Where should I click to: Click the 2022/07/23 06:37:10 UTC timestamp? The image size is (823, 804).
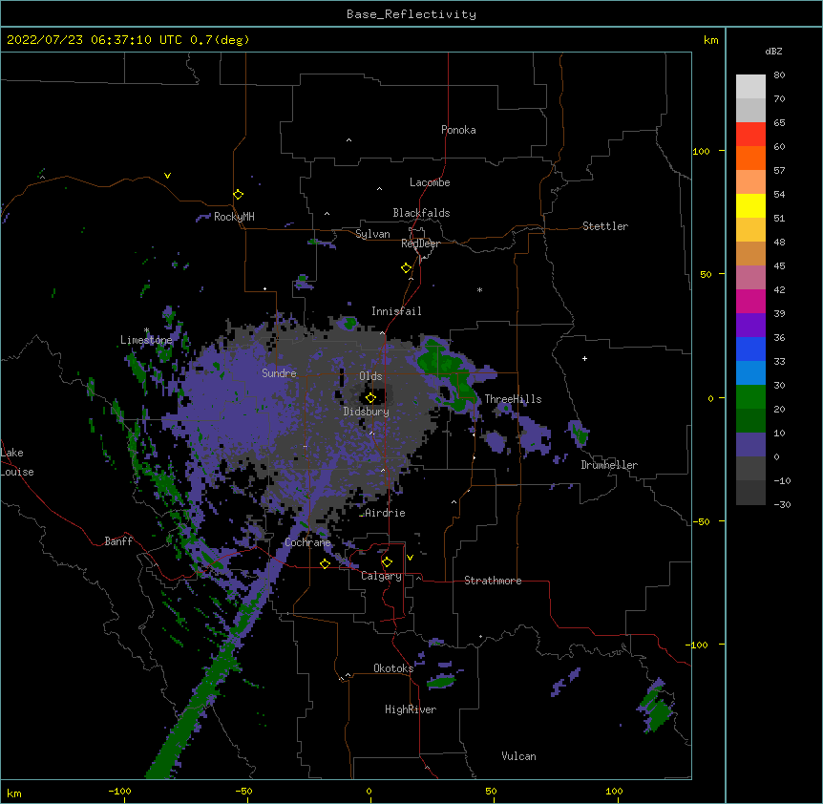tap(95, 40)
